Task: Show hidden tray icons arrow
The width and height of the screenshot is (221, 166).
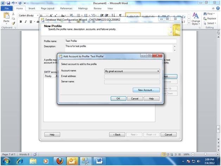Action: [x=183, y=161]
